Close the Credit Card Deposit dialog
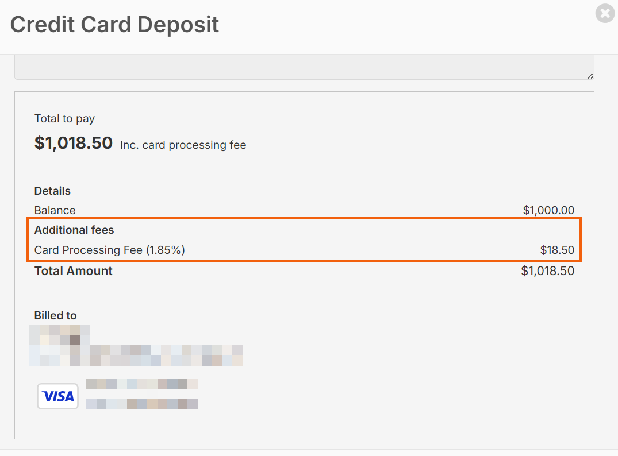Image resolution: width=618 pixels, height=456 pixels. click(605, 13)
